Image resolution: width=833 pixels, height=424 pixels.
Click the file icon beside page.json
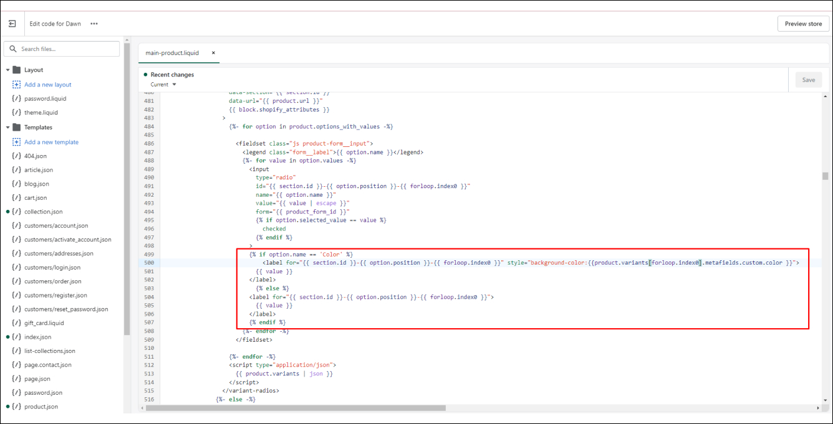click(17, 379)
